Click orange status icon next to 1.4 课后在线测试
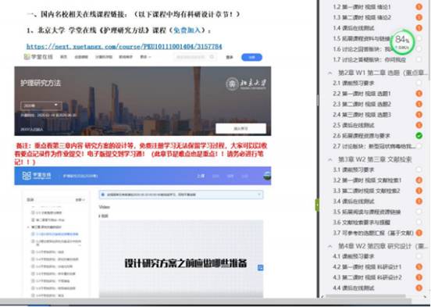Screen dimensions: 431x307 click(x=419, y=28)
